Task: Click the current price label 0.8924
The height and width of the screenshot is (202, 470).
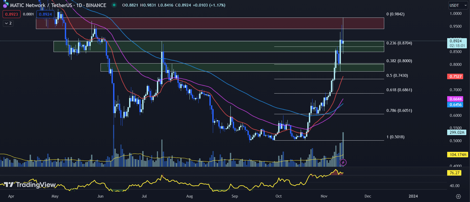Action: click(x=456, y=41)
